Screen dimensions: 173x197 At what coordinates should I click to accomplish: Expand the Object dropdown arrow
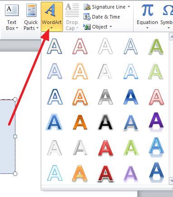point(111,27)
